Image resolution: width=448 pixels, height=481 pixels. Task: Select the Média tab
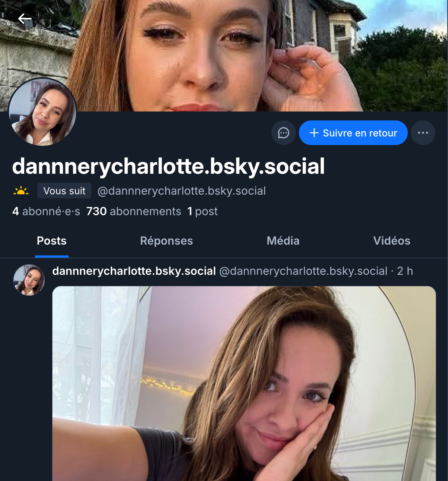(283, 241)
